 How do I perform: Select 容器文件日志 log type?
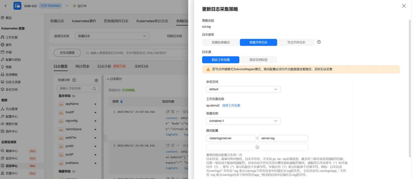point(258,42)
